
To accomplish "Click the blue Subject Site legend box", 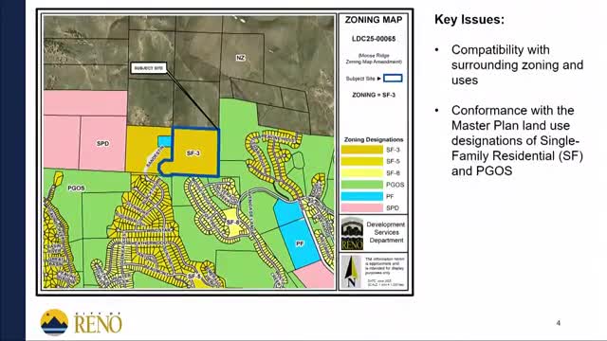I will tap(393, 78).
